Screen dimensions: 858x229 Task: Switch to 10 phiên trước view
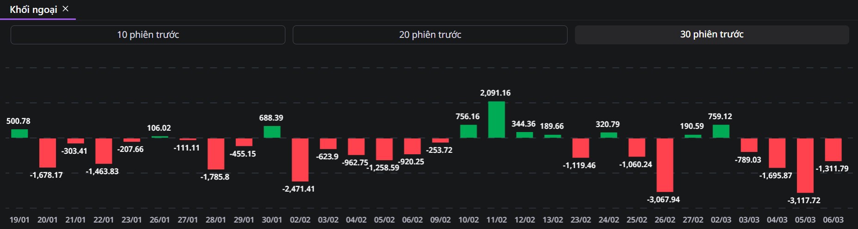[148, 35]
